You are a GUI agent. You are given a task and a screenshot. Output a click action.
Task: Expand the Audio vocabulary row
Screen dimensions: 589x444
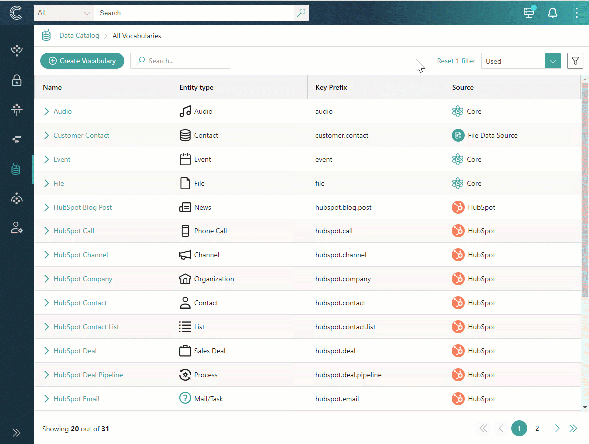click(47, 111)
